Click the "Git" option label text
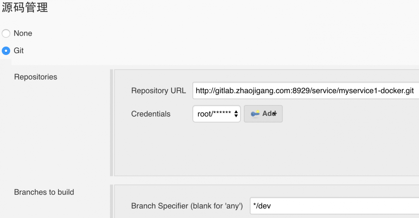Viewport: 419px width, 218px height. (19, 51)
